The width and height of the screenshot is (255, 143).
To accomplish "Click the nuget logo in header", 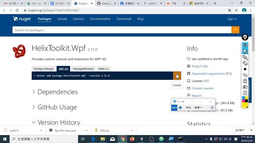I will tap(22, 19).
